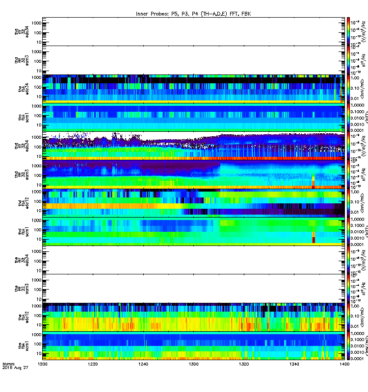Click the '1000' y-axis tick of tha fff edc34

point(36,23)
